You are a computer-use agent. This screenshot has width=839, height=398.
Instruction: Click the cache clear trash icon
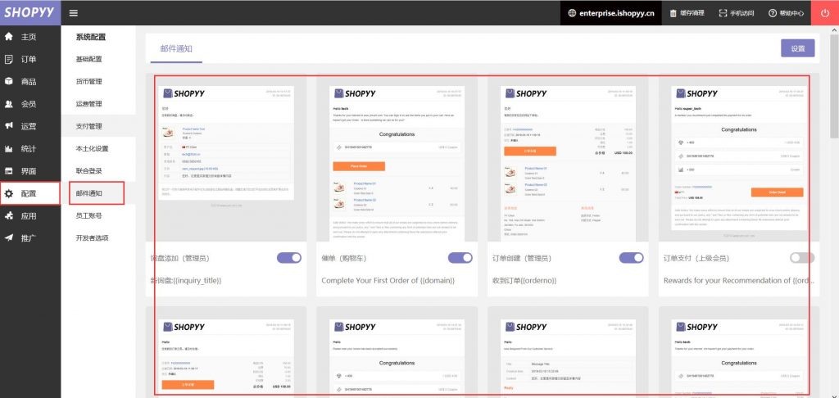[x=673, y=13]
